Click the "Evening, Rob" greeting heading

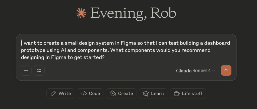133,13
